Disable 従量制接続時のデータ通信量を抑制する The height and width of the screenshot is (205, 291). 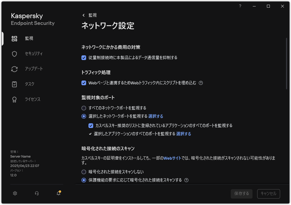[x=84, y=58]
